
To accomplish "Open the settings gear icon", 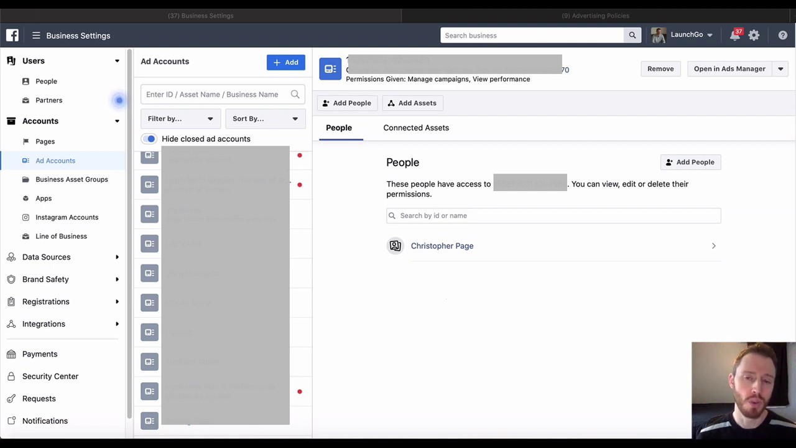I will click(x=754, y=35).
